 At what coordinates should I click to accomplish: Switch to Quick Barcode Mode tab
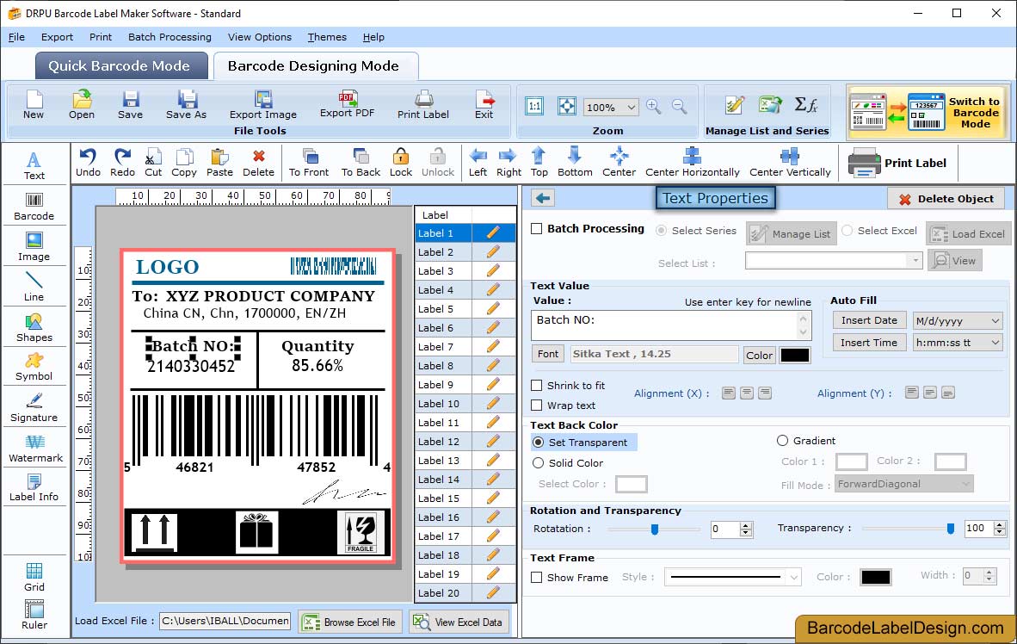[x=121, y=66]
